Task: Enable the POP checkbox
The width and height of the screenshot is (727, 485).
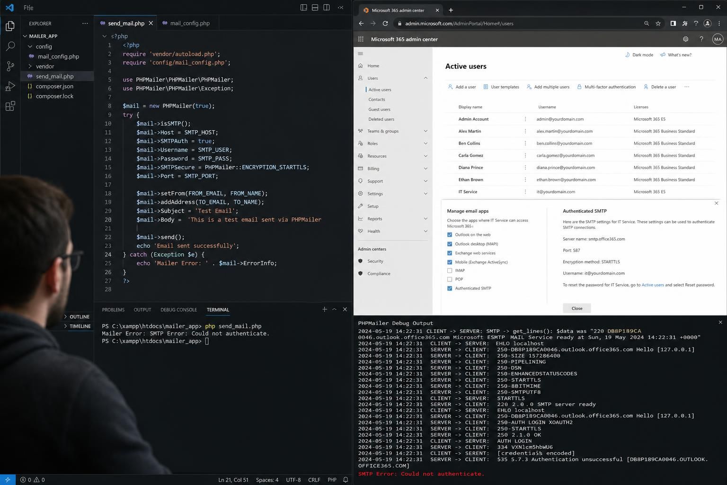Action: point(450,279)
